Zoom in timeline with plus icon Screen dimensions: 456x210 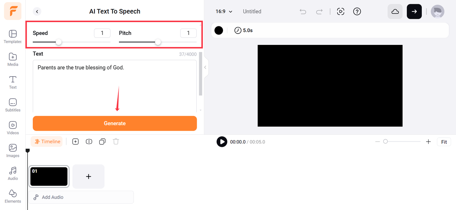click(x=428, y=142)
